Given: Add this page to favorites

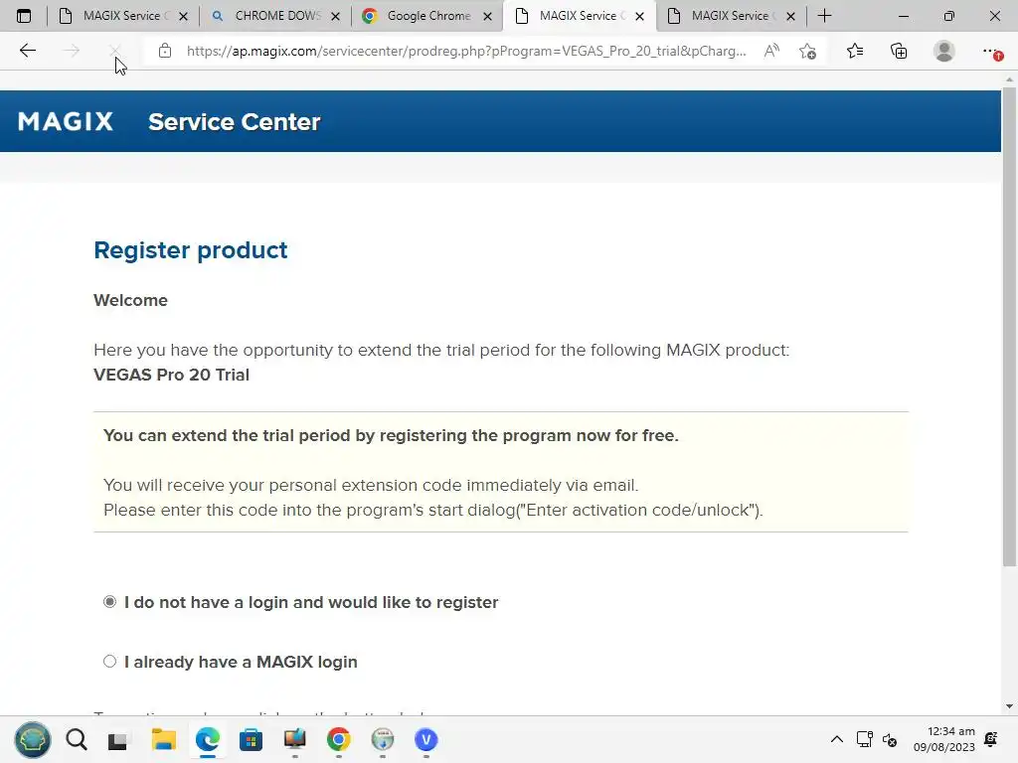Looking at the screenshot, I should (807, 51).
